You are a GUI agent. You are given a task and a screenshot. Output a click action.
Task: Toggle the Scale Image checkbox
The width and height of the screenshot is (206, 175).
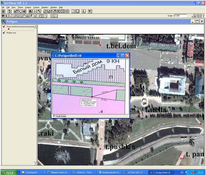tap(54, 116)
